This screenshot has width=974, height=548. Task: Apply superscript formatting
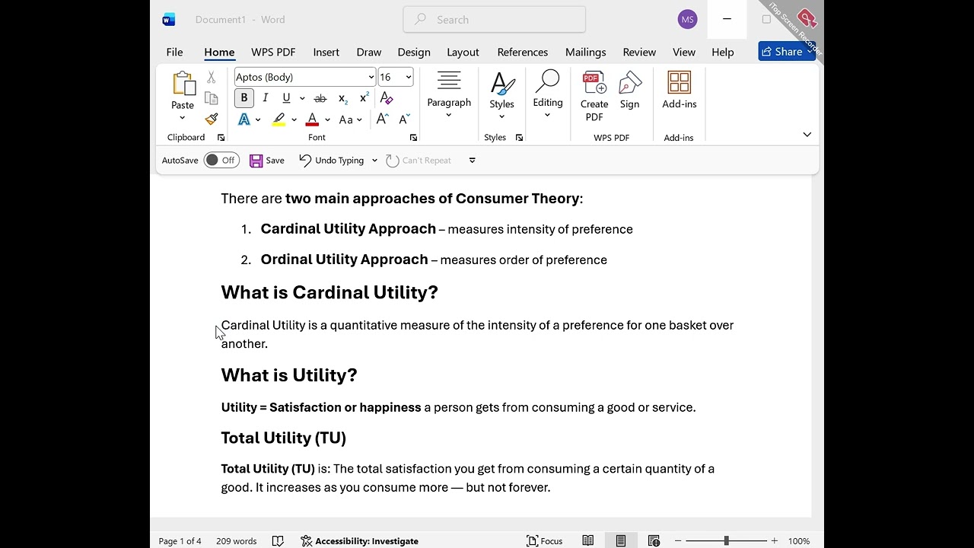pyautogui.click(x=364, y=98)
